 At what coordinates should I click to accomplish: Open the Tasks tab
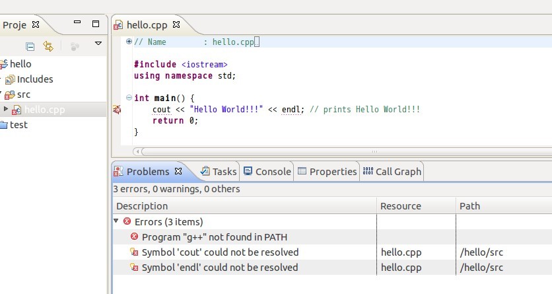(x=219, y=172)
